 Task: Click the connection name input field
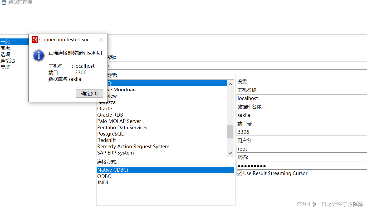(237, 66)
